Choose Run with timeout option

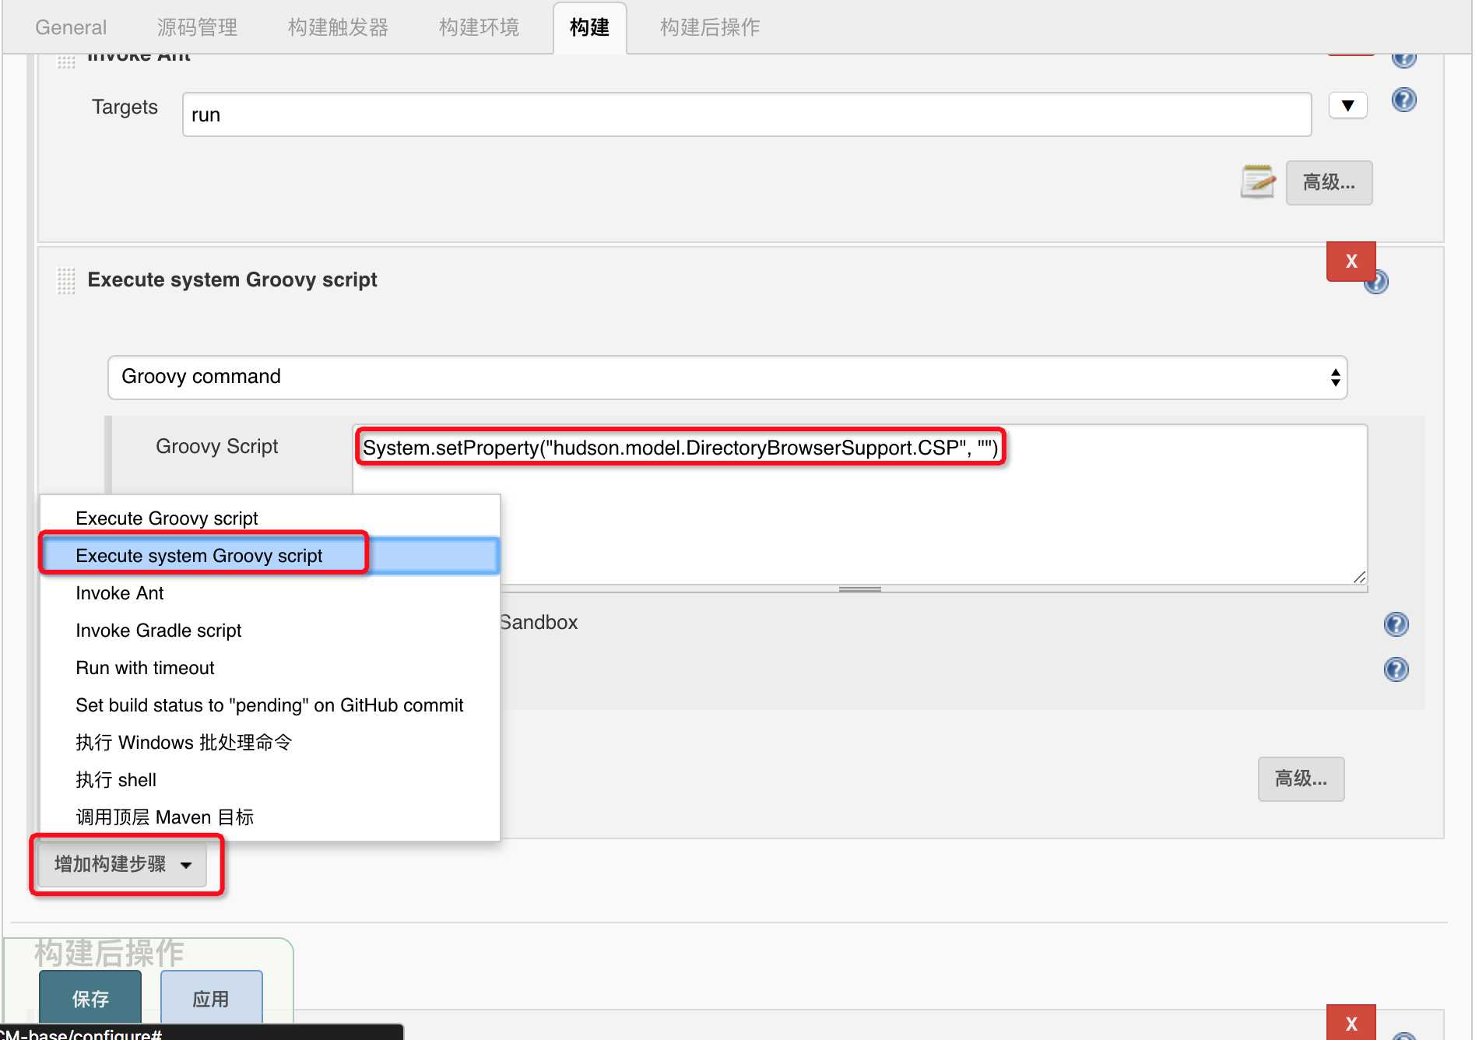pos(269,668)
